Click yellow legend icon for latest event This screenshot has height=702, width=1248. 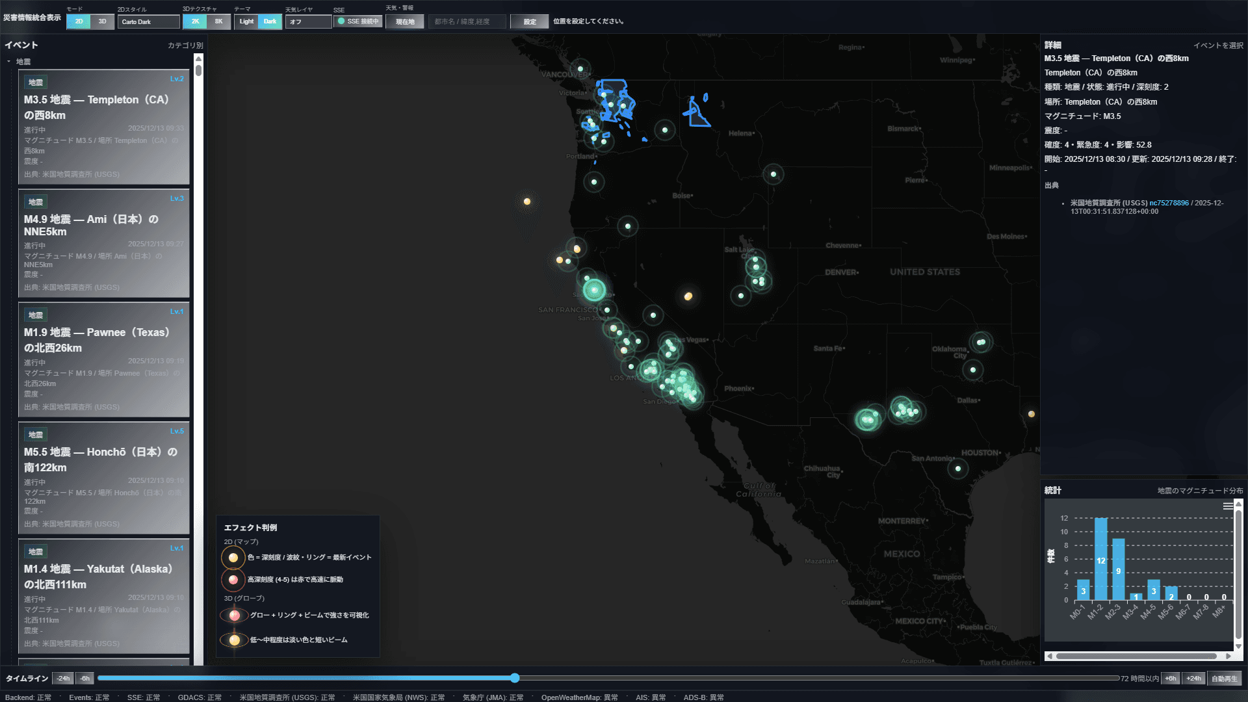(x=233, y=558)
